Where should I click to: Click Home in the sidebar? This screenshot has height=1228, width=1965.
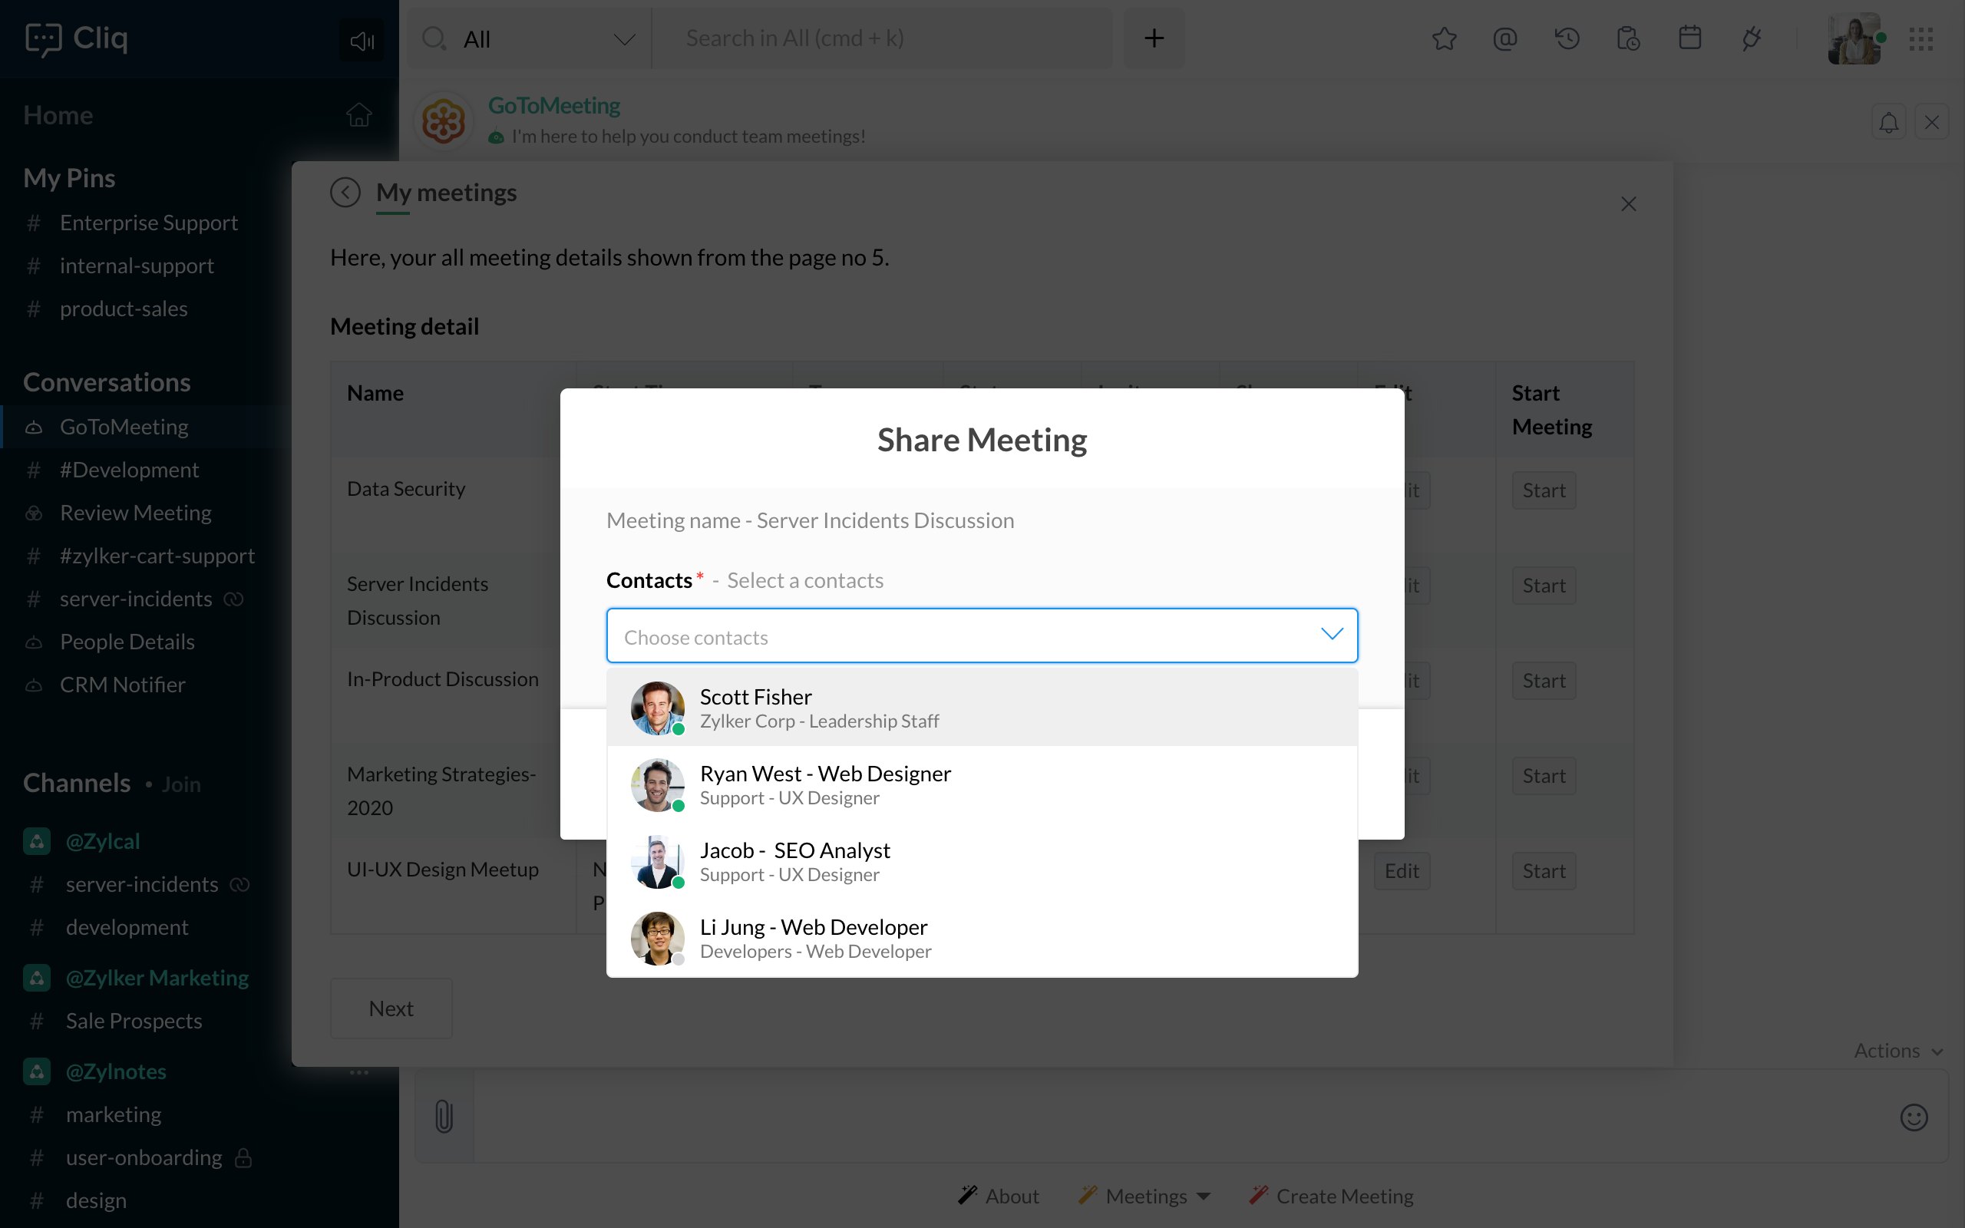(x=58, y=114)
